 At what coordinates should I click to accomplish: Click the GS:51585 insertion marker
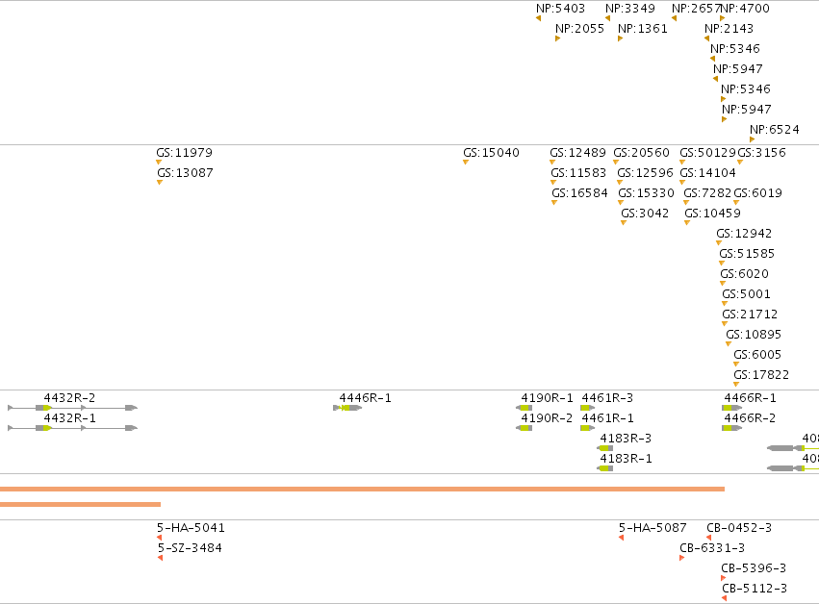(x=722, y=264)
